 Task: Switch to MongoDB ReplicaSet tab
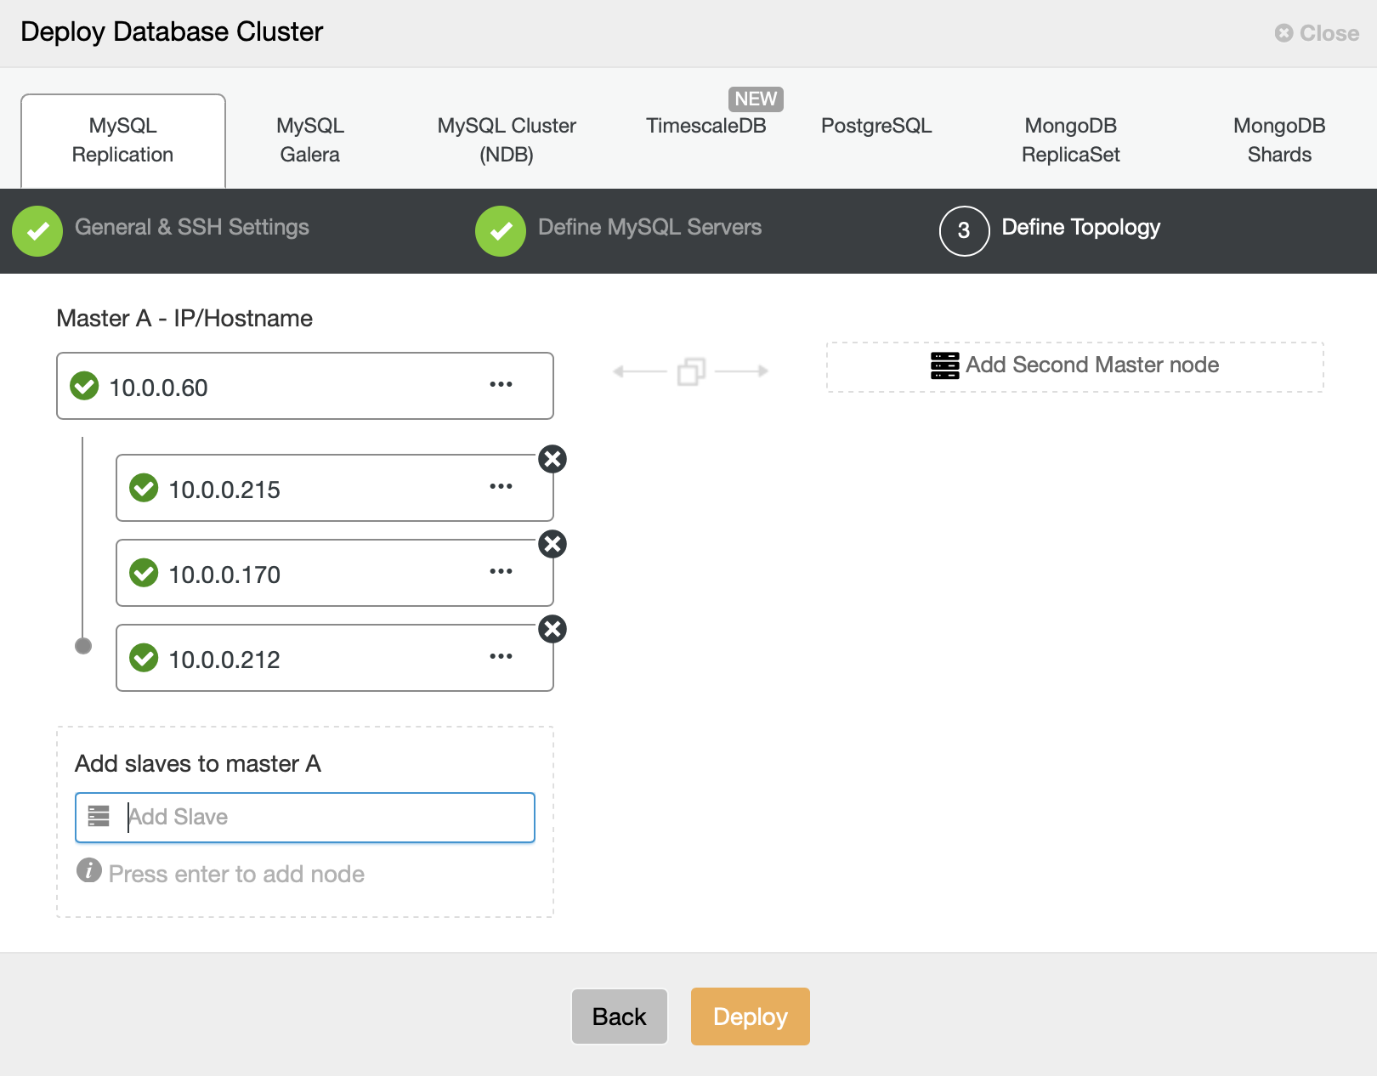[x=1071, y=140]
